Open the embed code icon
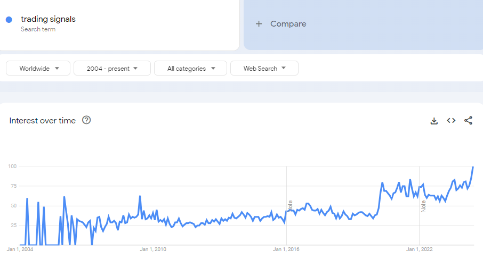Screen dimensions: 483x267 coord(451,121)
